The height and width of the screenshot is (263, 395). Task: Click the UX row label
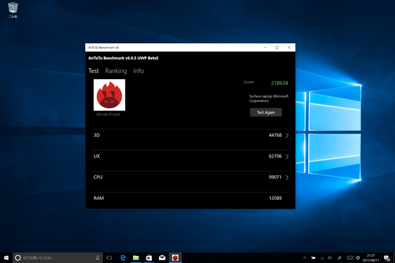click(97, 156)
